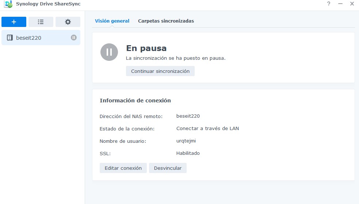This screenshot has height=204, width=359.
Task: Click the blue plus button to add connection
Action: click(x=14, y=22)
